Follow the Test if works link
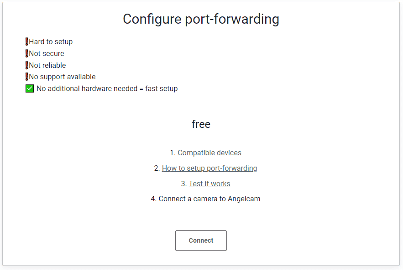403x270 pixels. tap(209, 184)
